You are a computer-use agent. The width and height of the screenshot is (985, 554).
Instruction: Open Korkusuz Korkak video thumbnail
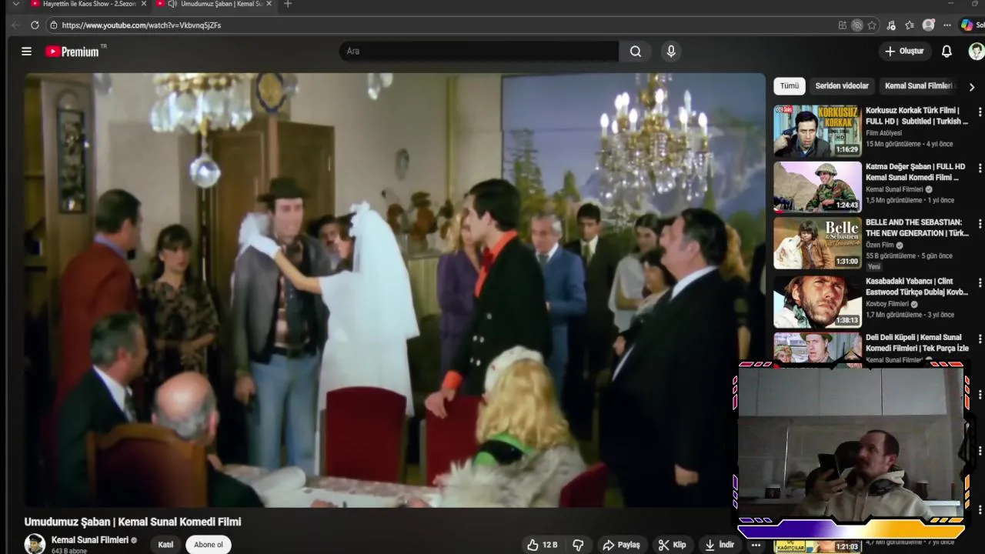tap(817, 131)
